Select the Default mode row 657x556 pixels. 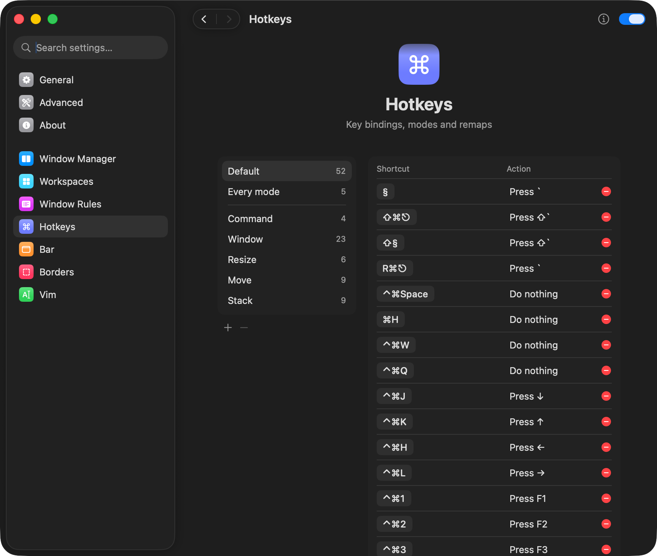(x=287, y=171)
